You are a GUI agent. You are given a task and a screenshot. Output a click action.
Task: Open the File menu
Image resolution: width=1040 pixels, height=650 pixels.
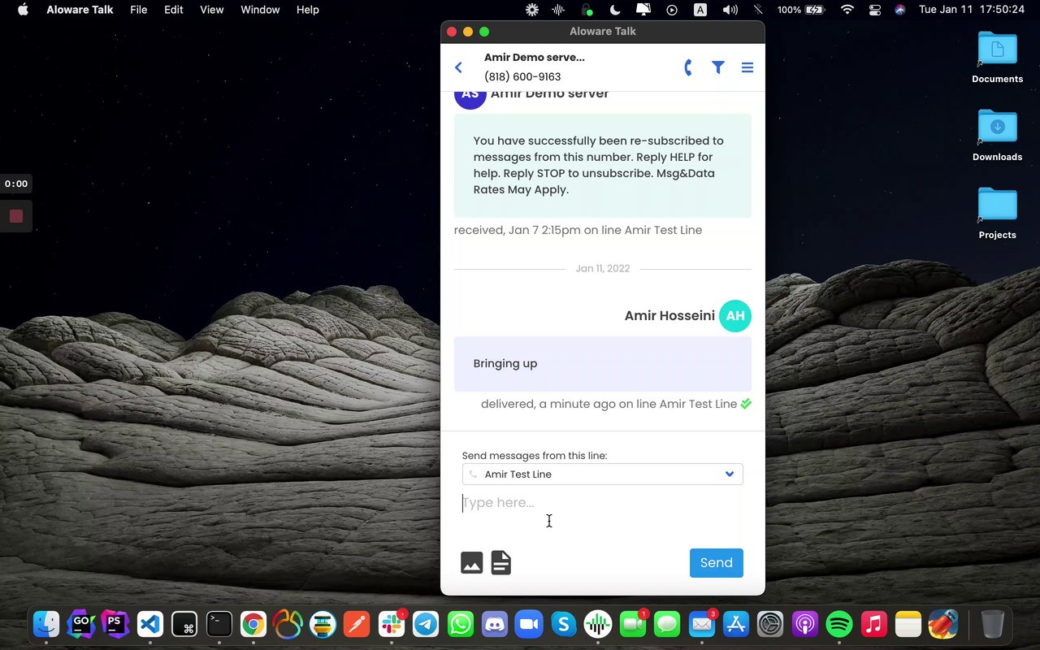coord(139,10)
